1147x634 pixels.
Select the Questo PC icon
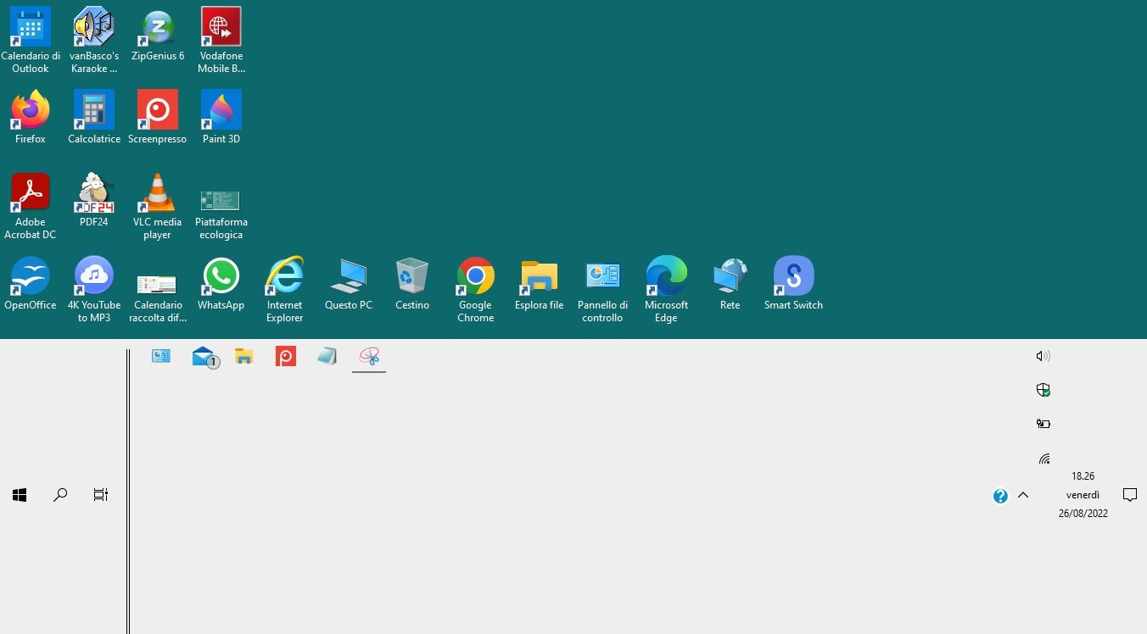349,283
